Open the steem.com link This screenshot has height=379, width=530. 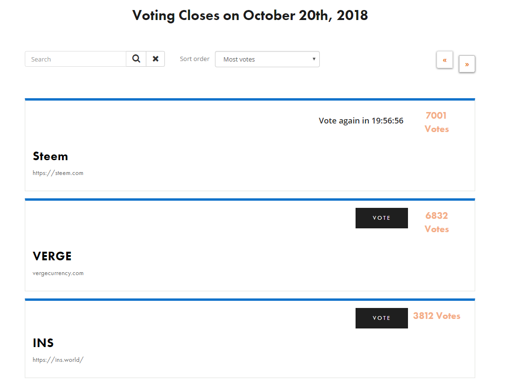[x=58, y=173]
